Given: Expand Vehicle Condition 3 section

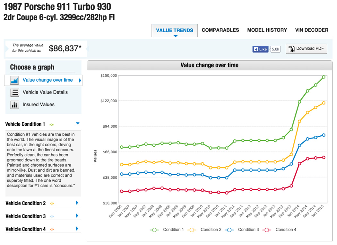Looking at the screenshot, I should coord(77,216).
